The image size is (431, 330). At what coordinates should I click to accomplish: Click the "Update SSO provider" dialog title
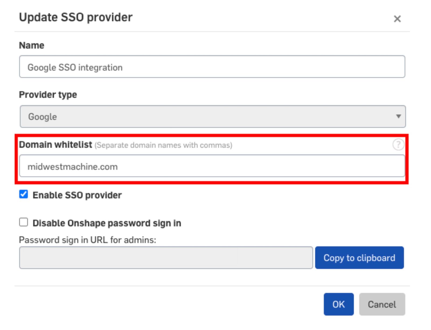pos(76,17)
